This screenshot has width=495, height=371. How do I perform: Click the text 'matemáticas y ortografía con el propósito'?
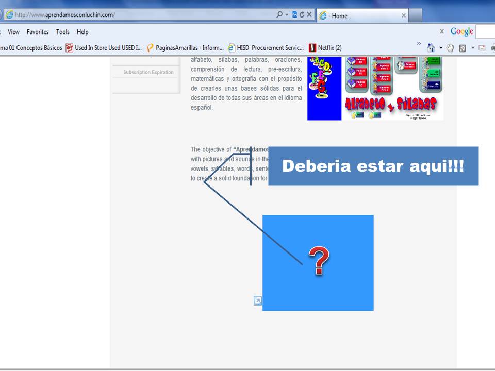[x=246, y=78]
